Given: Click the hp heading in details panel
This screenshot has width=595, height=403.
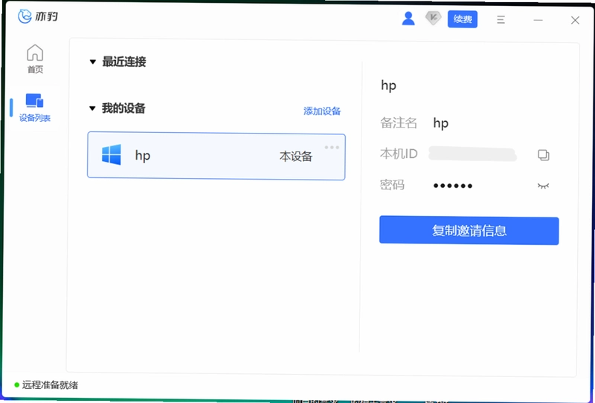Looking at the screenshot, I should click(388, 85).
